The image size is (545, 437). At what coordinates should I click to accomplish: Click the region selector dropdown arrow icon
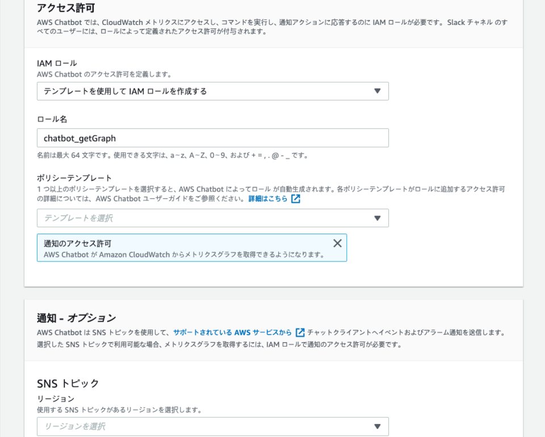point(377,426)
